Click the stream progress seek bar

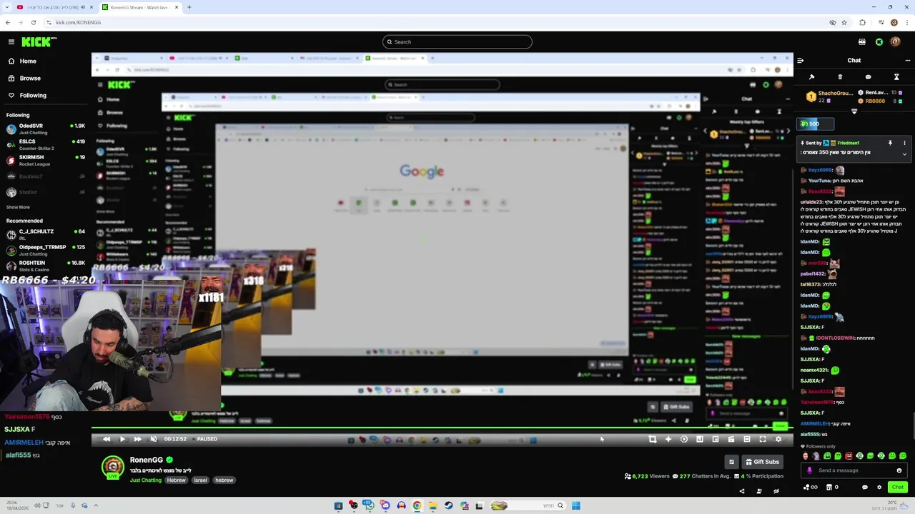(442, 429)
